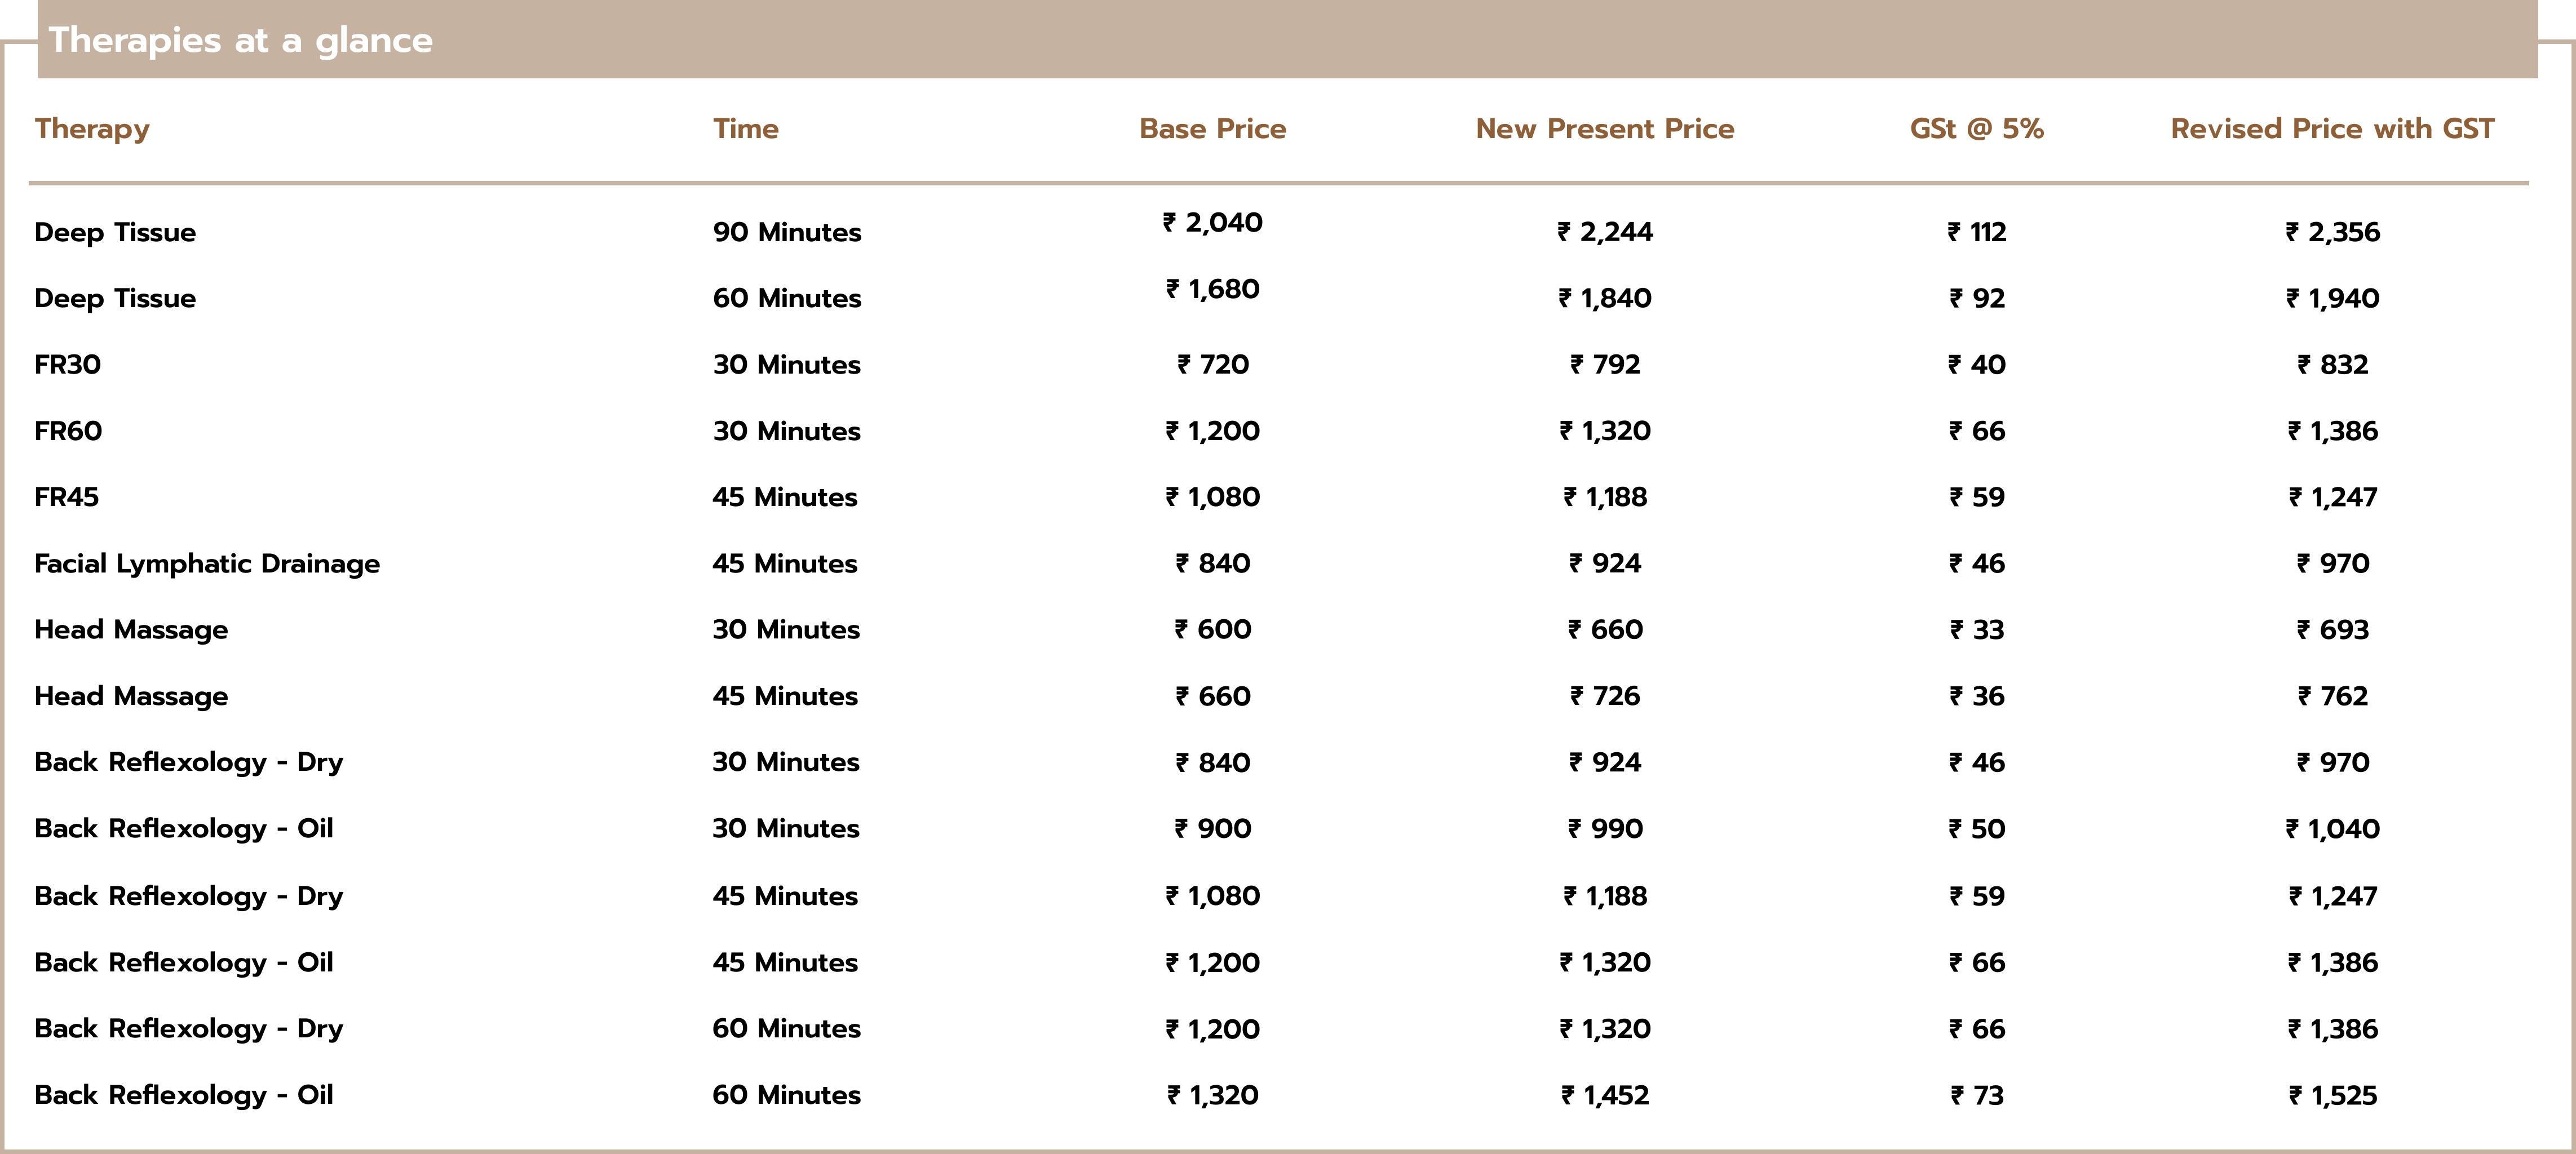The width and height of the screenshot is (2576, 1154).
Task: Click the ₹ 1,840 present price
Action: click(x=1604, y=298)
